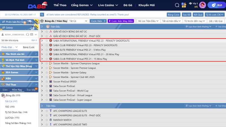Switch to Bảng Cược sidebar tab
The height and width of the screenshot is (127, 226).
coord(29,47)
